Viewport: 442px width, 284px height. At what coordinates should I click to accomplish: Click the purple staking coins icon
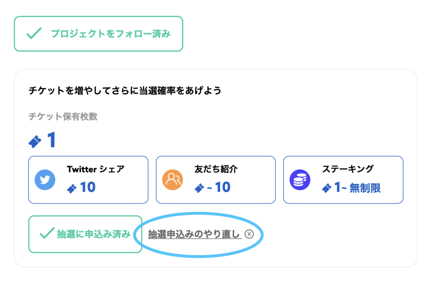pyautogui.click(x=300, y=180)
